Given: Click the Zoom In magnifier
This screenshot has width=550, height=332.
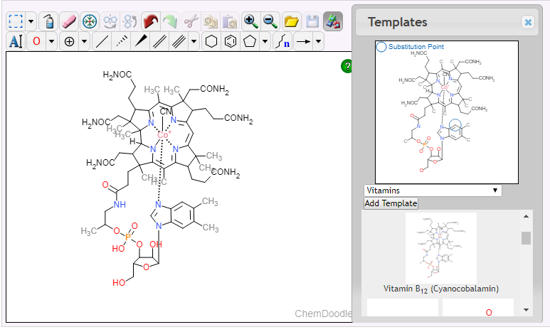Looking at the screenshot, I should (250, 21).
